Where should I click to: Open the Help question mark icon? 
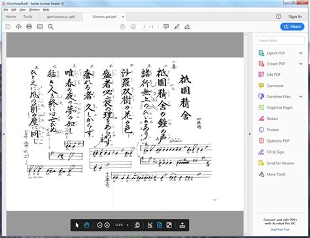[279, 16]
